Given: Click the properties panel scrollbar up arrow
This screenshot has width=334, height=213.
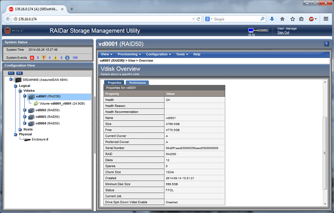Looking at the screenshot, I should point(325,82).
